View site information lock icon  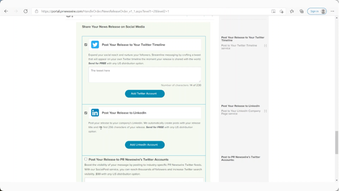tap(37, 11)
